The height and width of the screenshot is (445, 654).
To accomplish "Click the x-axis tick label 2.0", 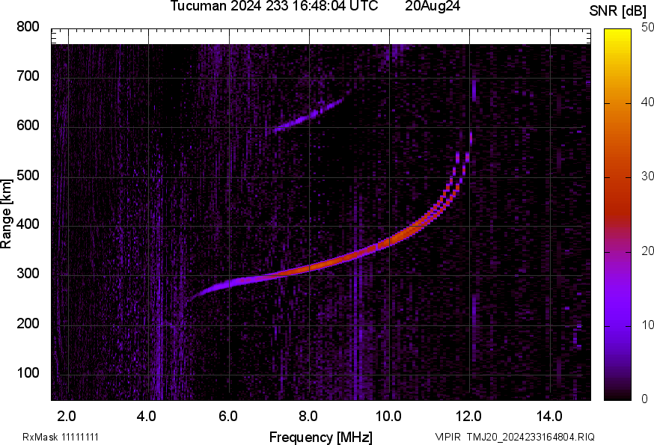I will pos(67,416).
